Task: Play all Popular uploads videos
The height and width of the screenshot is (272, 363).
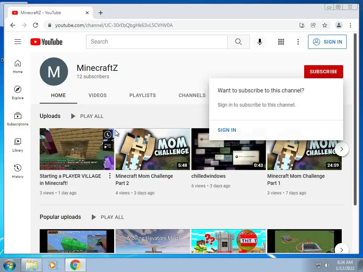Action: pos(108,217)
